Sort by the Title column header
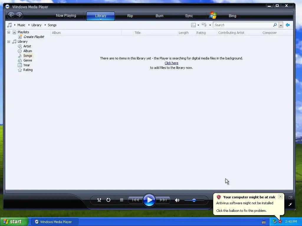Viewport: 302px width, 226px height. pos(155,33)
